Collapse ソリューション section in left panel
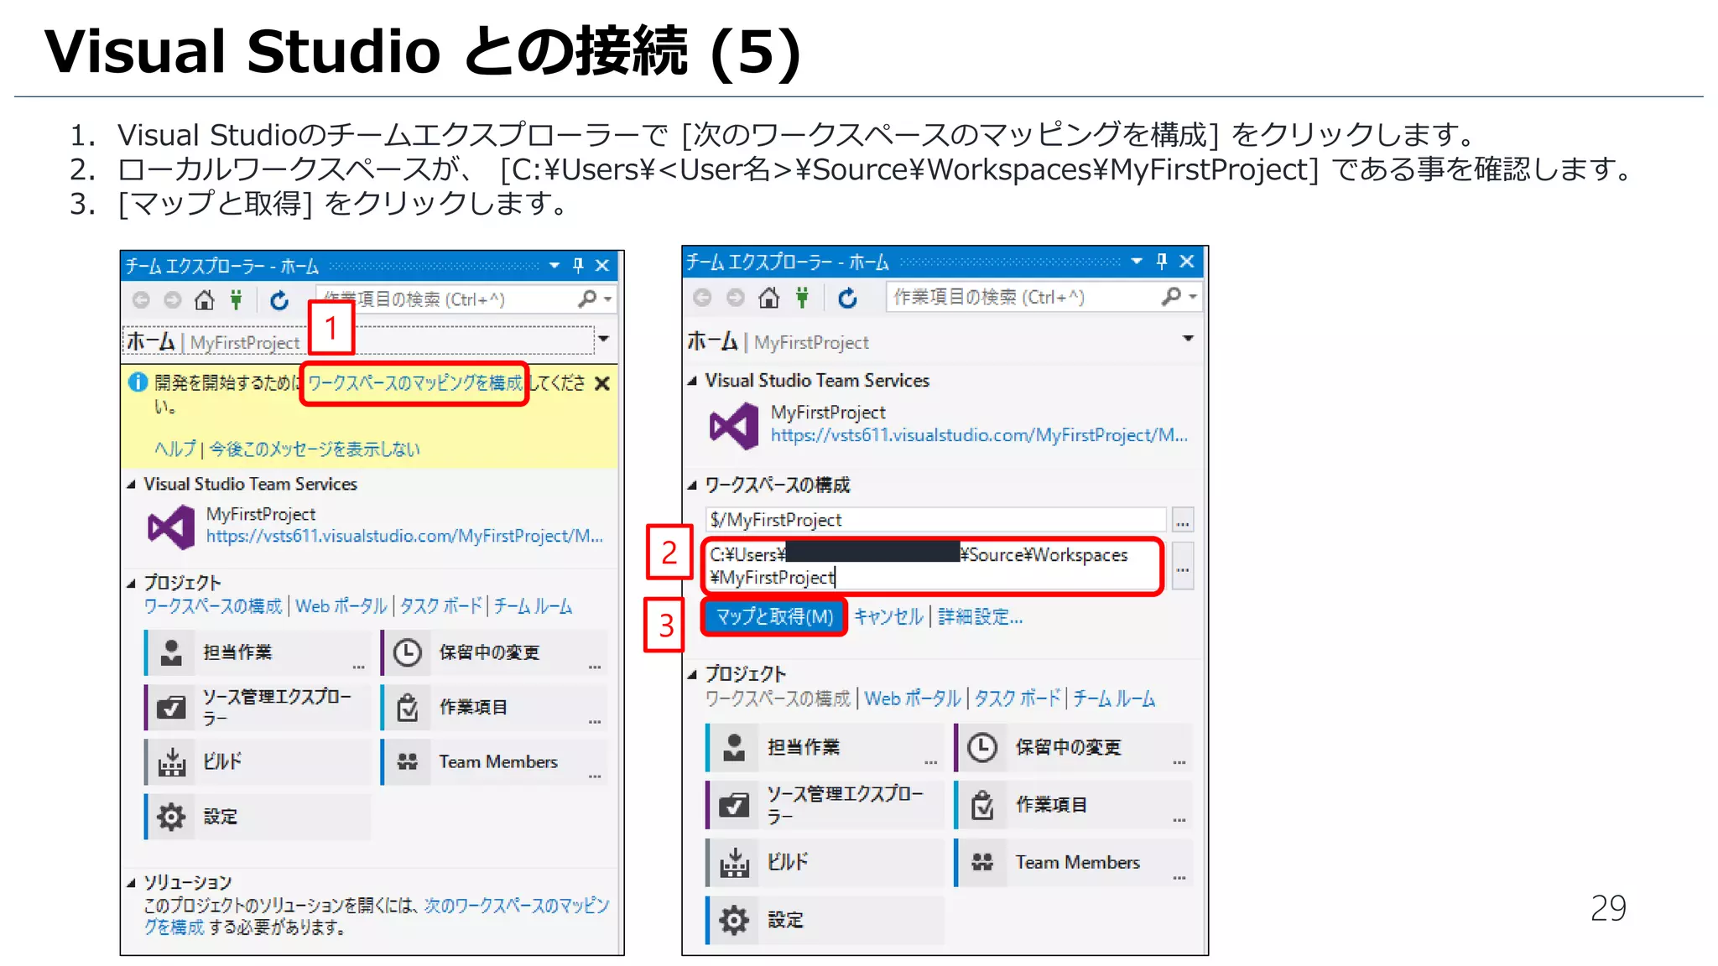 tap(132, 883)
